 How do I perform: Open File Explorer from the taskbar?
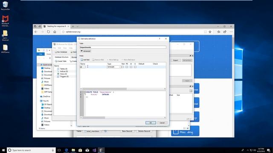73,150
